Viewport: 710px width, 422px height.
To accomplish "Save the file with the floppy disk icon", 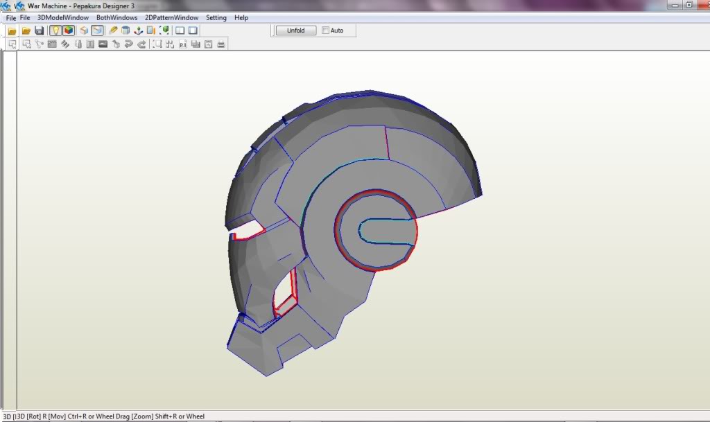I will pyautogui.click(x=39, y=30).
